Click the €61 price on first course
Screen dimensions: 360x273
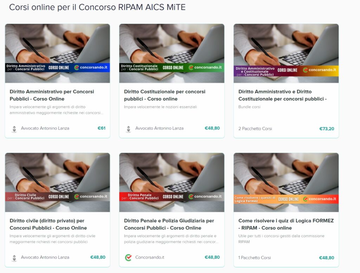(102, 128)
